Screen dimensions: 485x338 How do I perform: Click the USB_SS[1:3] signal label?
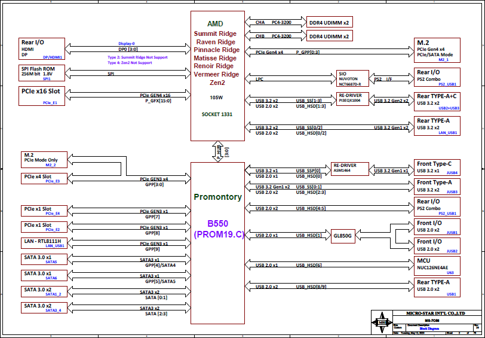[x=309, y=101]
